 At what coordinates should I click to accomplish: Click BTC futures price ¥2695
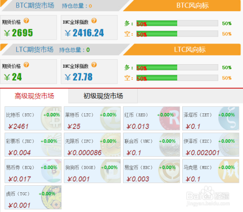coord(18,33)
